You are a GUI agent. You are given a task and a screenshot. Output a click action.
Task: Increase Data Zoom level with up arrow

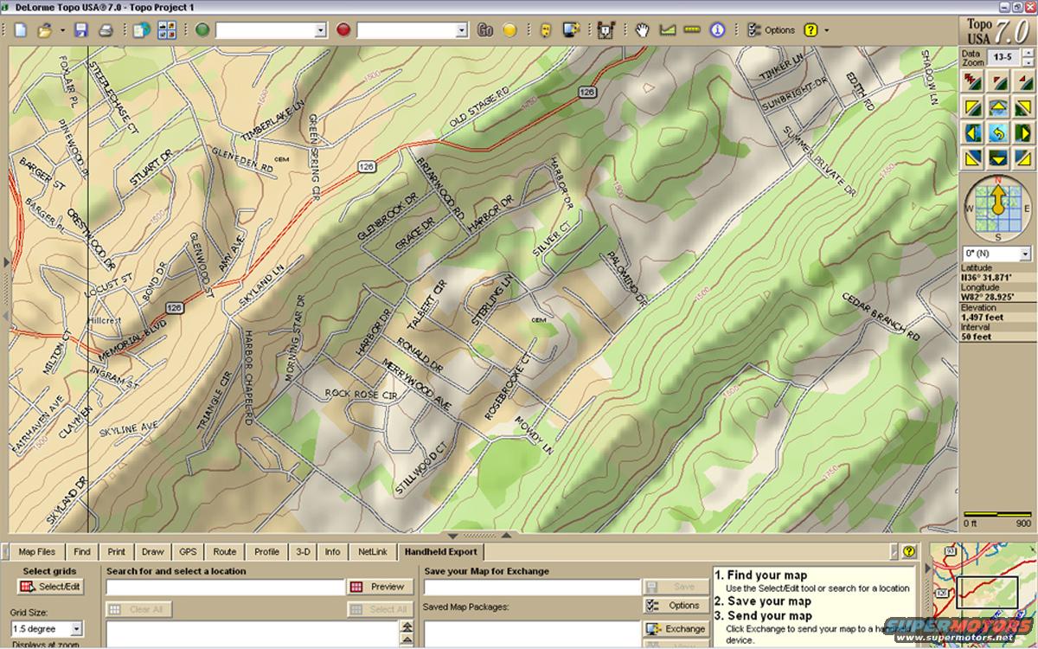click(1026, 54)
